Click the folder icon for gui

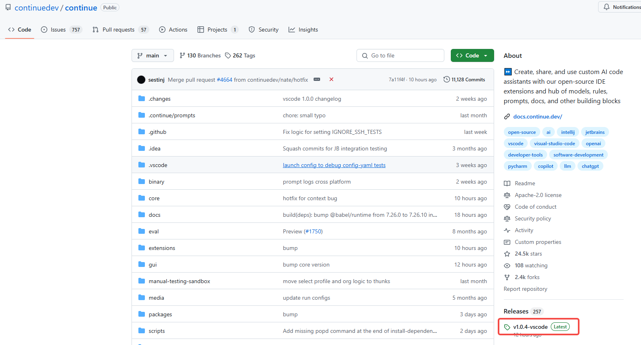142,265
